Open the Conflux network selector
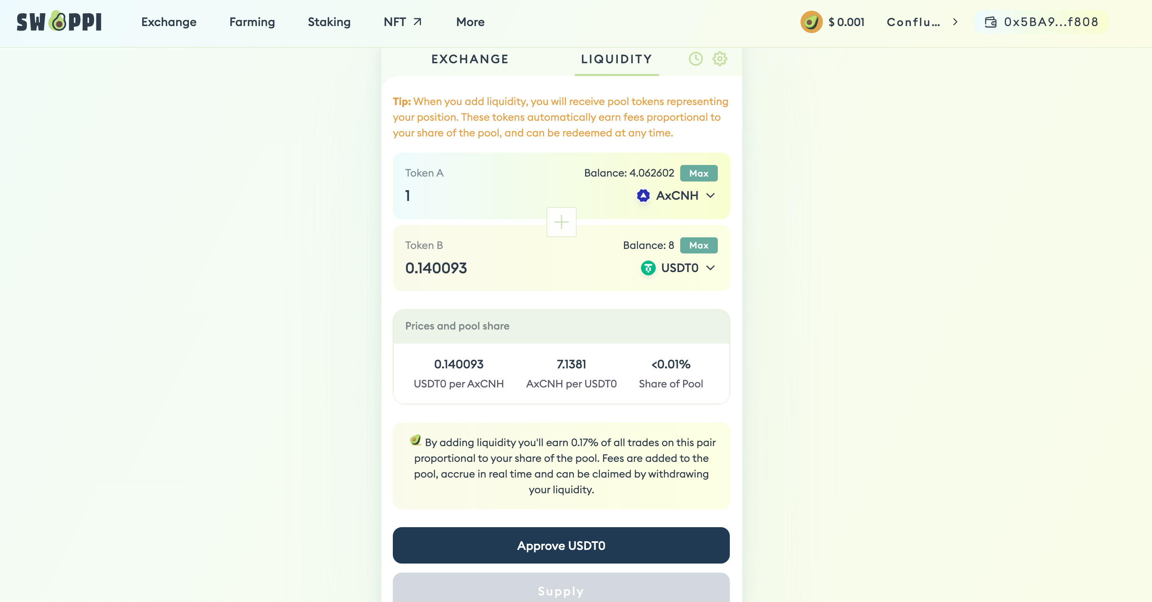Viewport: 1152px width, 602px height. (921, 22)
